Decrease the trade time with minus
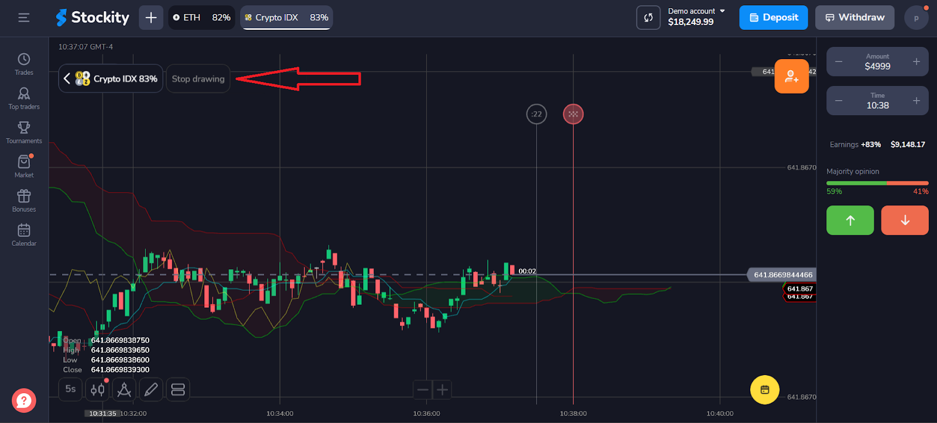This screenshot has height=423, width=937. [x=839, y=101]
